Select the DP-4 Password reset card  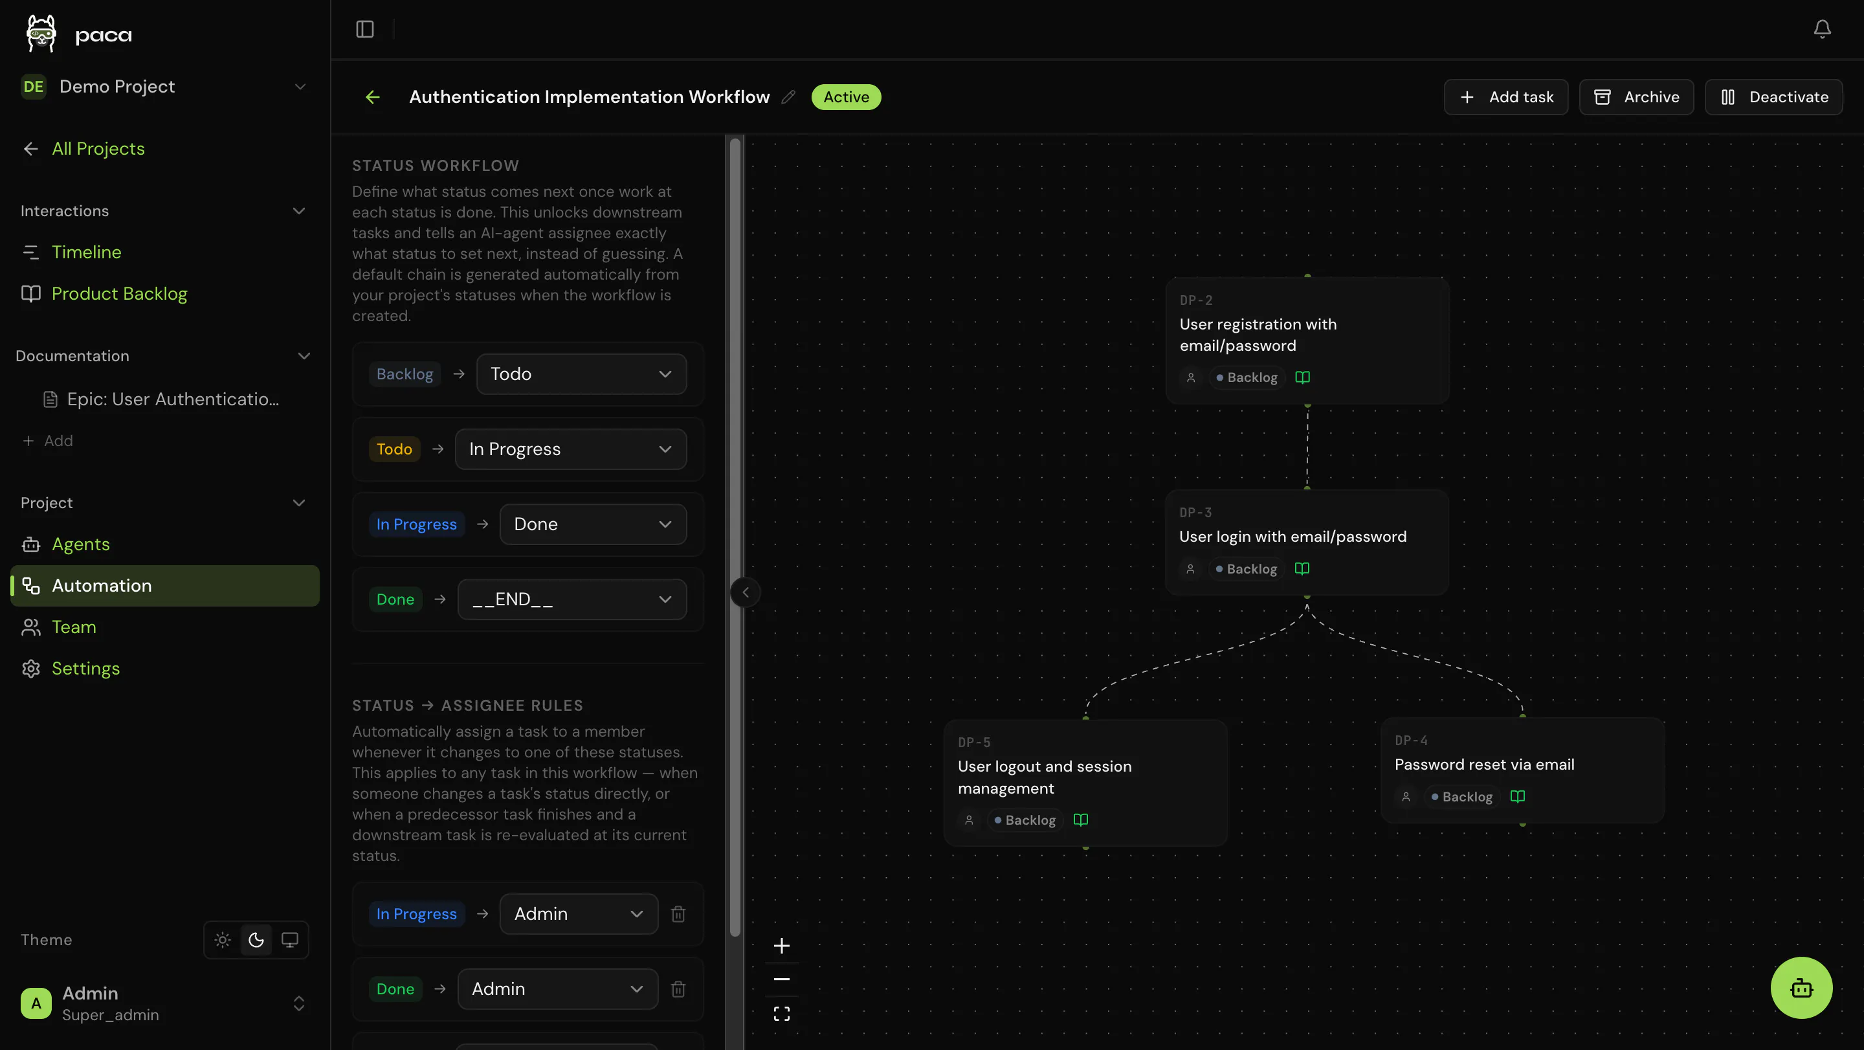pyautogui.click(x=1522, y=770)
